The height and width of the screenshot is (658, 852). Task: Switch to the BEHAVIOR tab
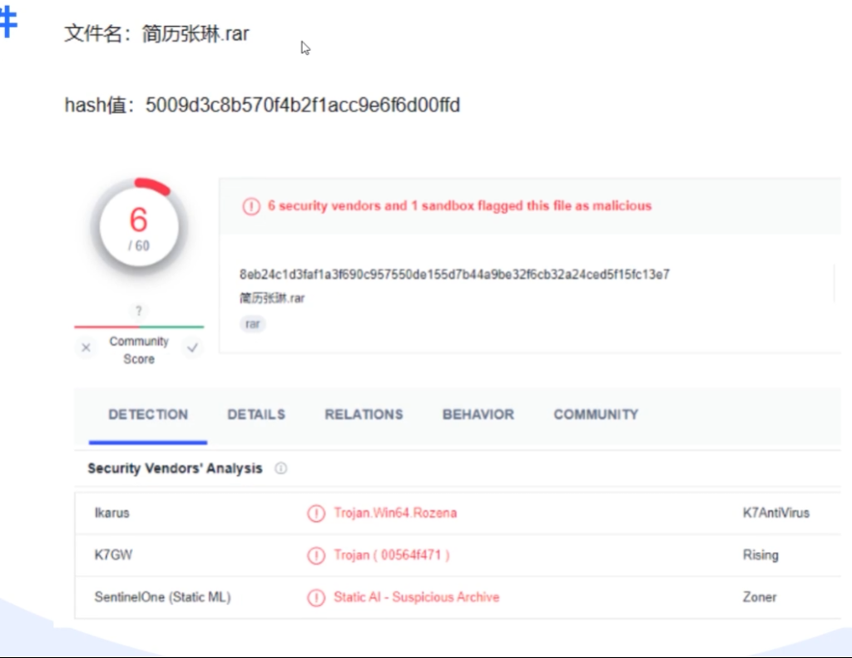pos(478,414)
